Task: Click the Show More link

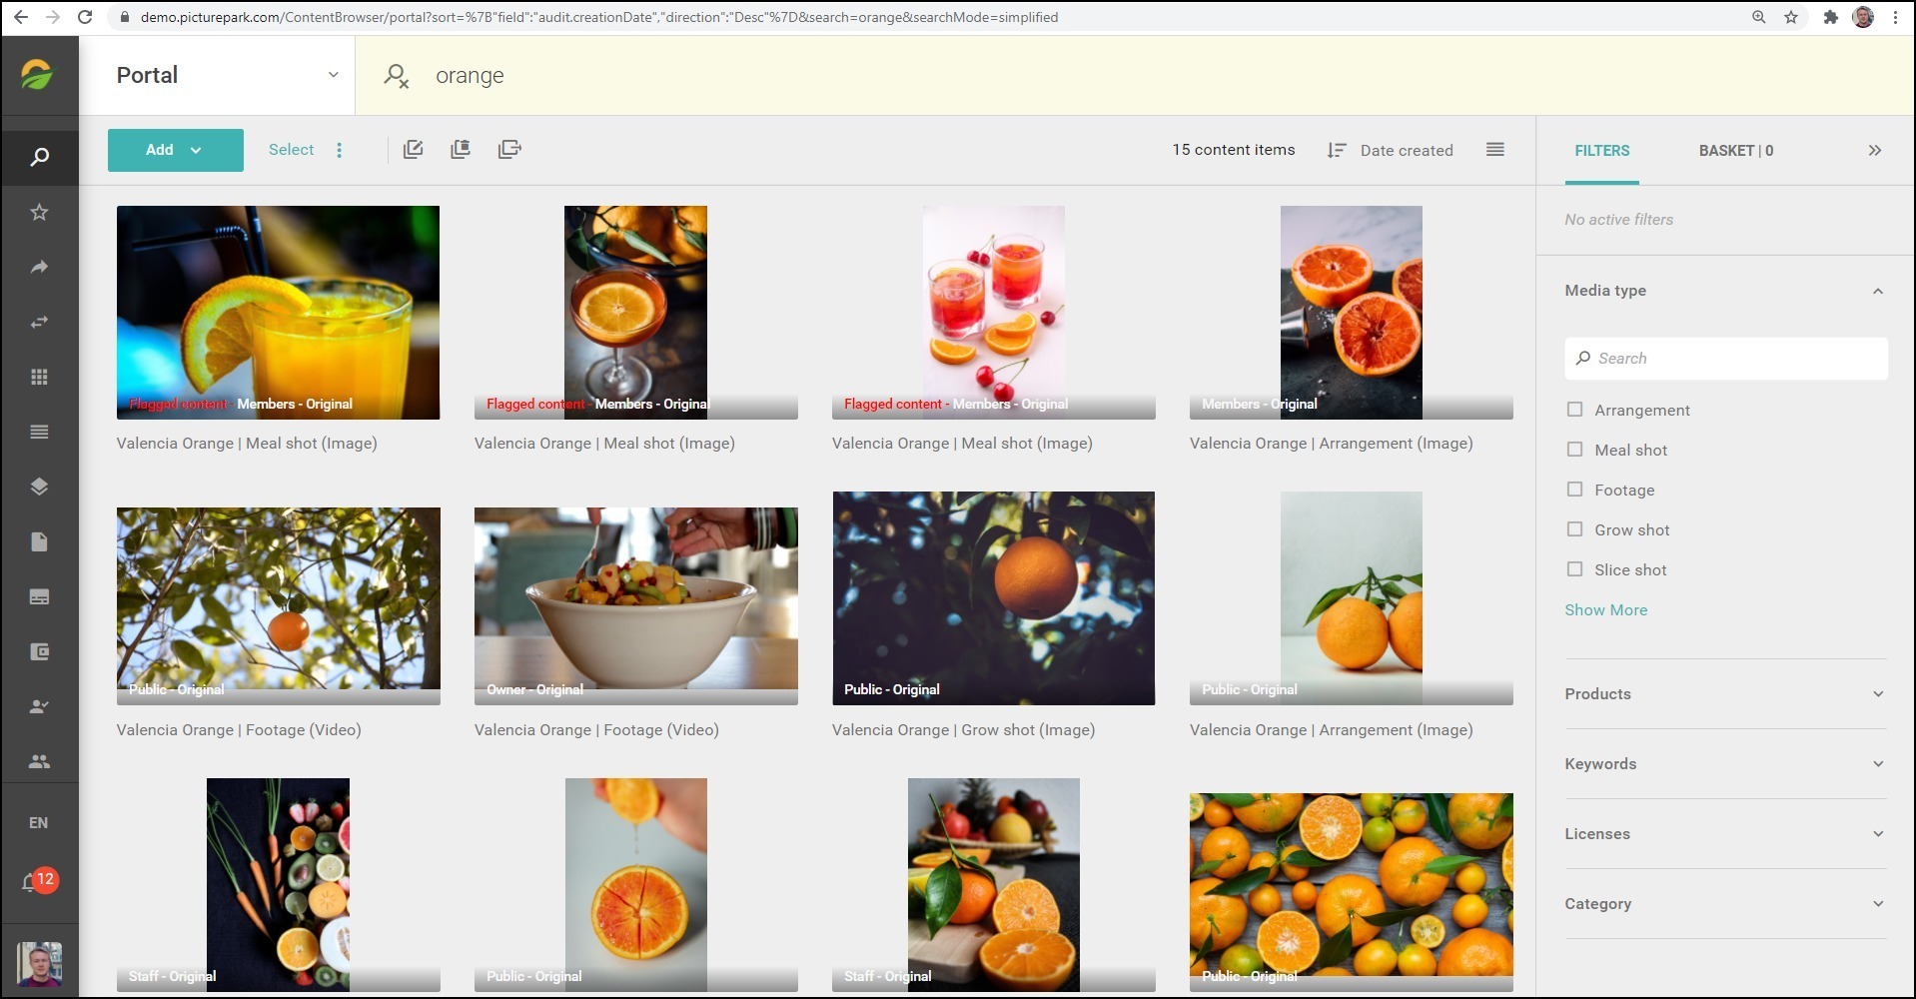Action: (x=1605, y=610)
